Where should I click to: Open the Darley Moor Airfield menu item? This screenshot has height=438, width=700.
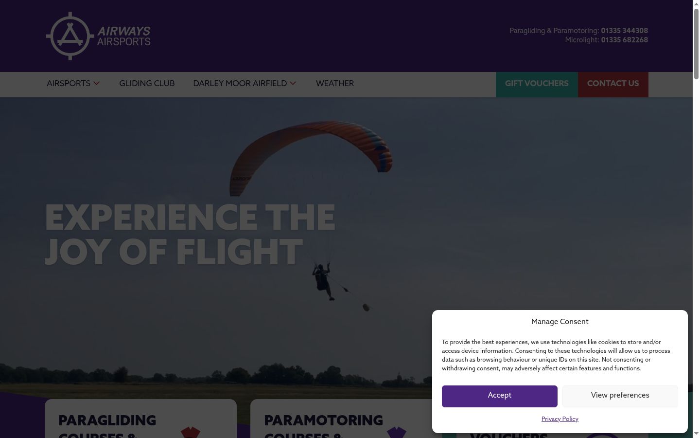240,84
